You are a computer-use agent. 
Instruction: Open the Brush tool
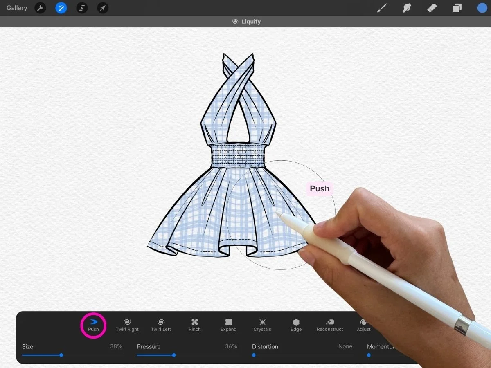382,8
